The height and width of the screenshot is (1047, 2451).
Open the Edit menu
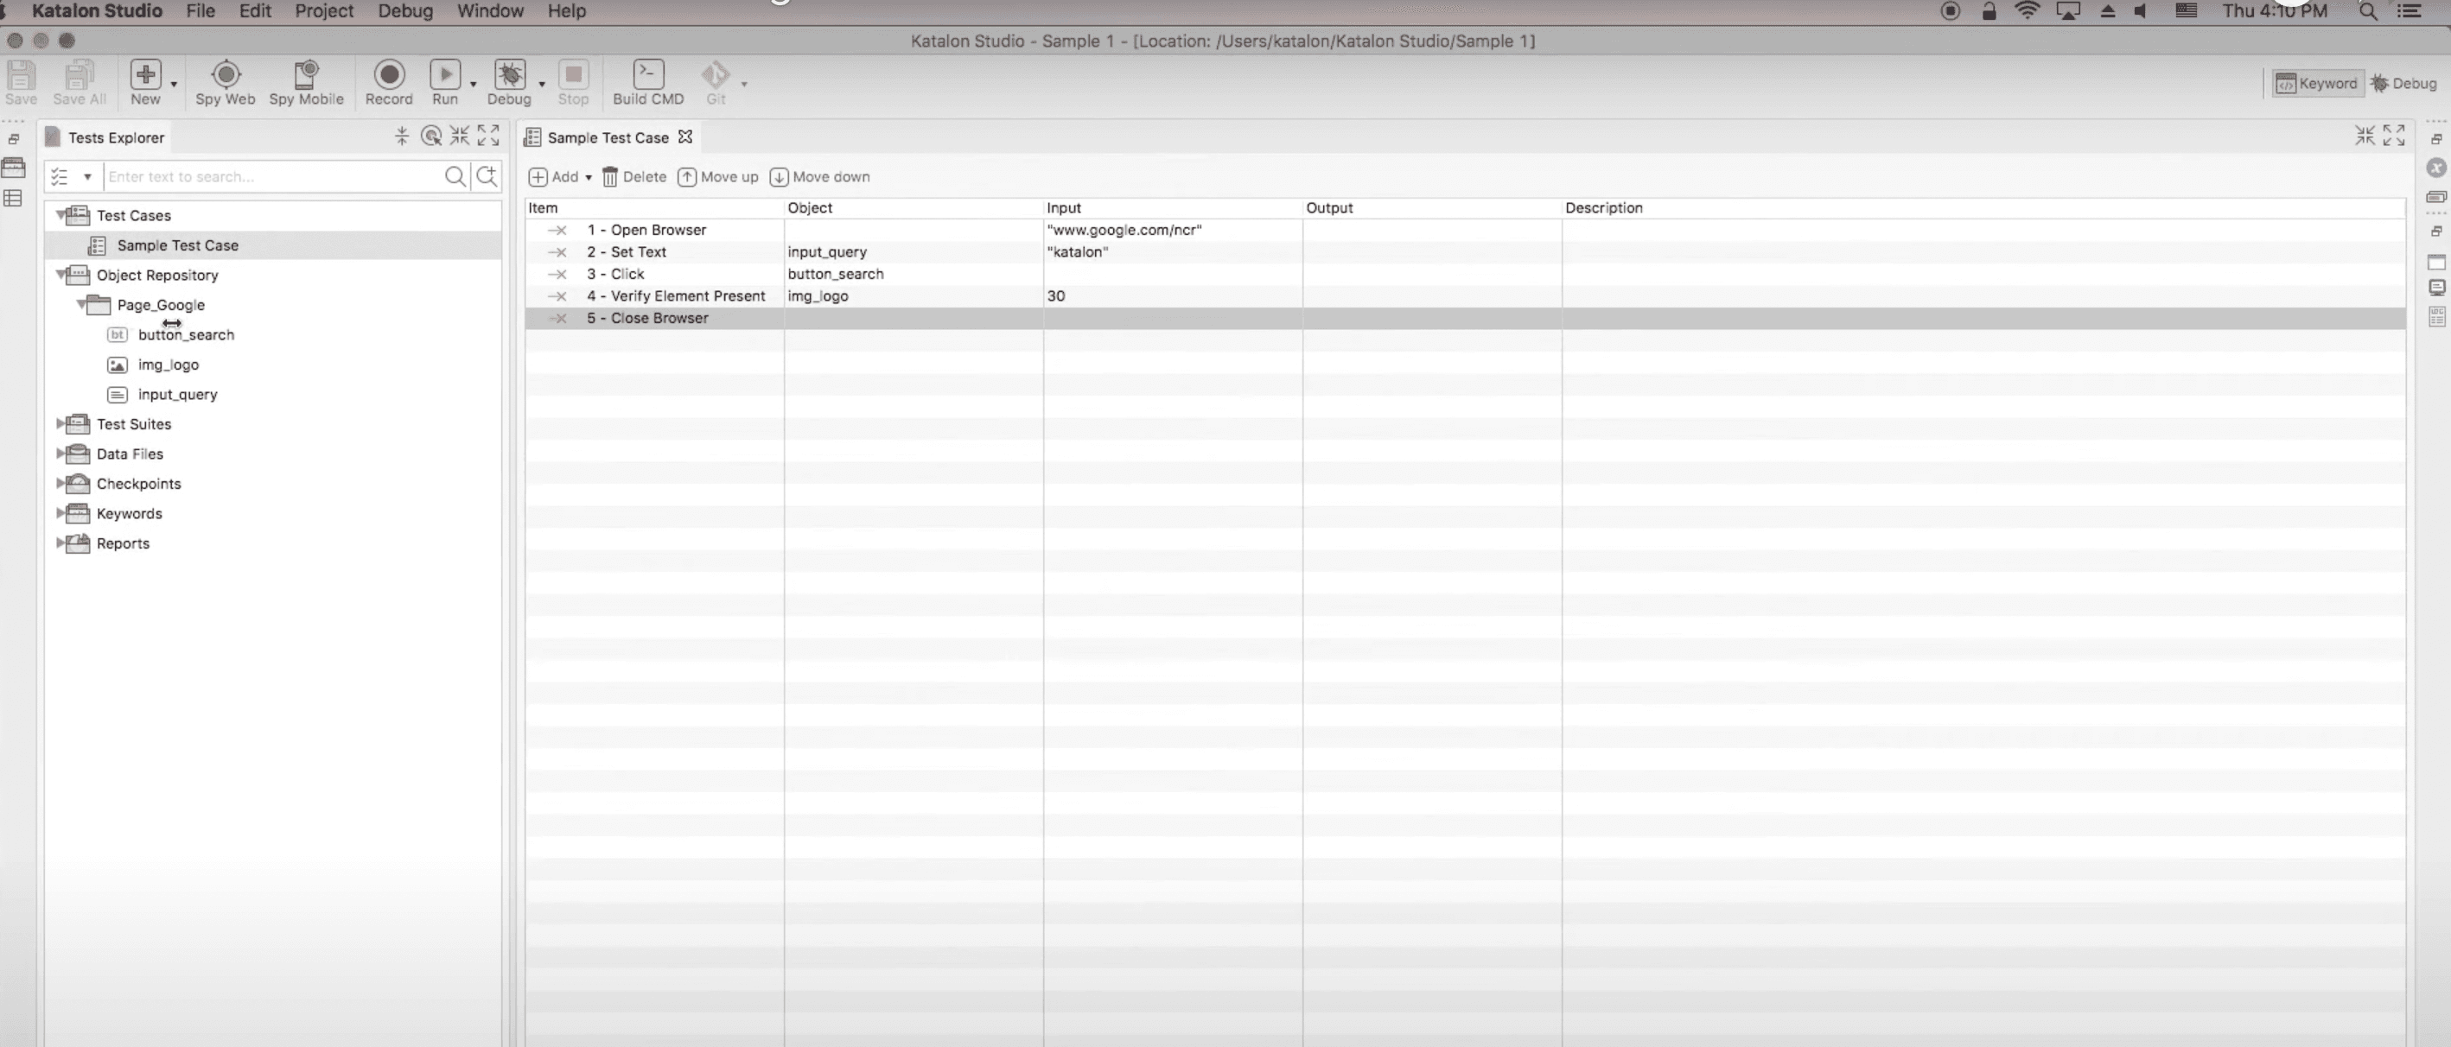[255, 11]
